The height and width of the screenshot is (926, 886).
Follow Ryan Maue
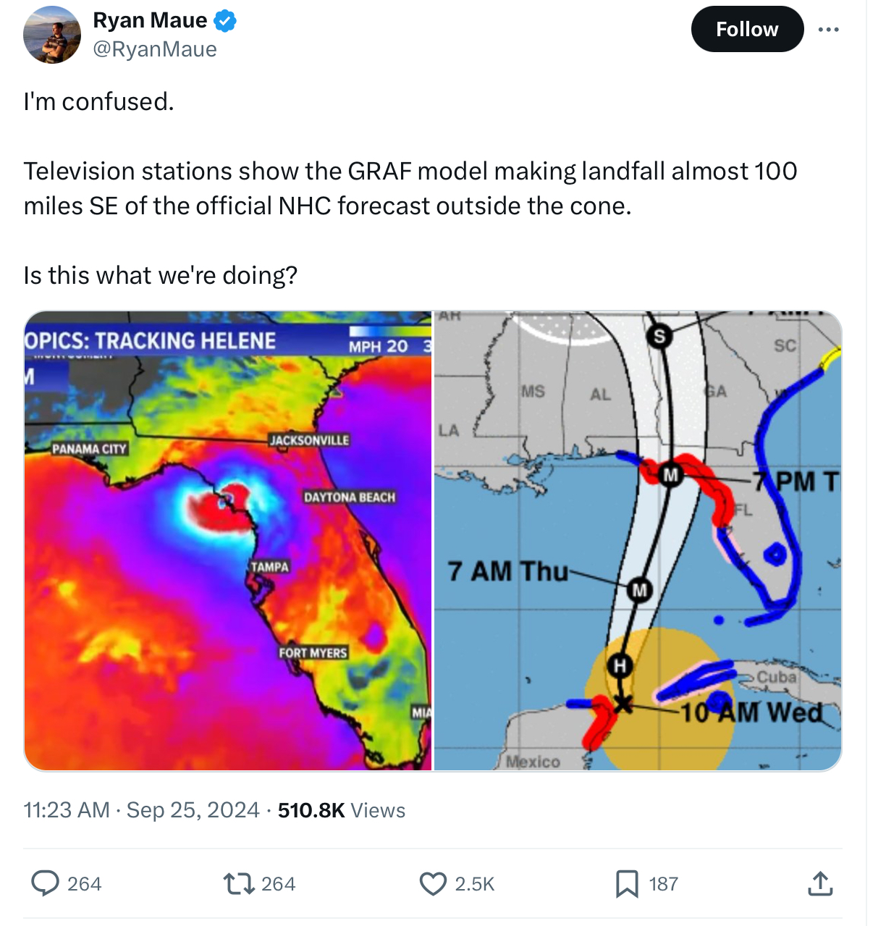coord(747,29)
